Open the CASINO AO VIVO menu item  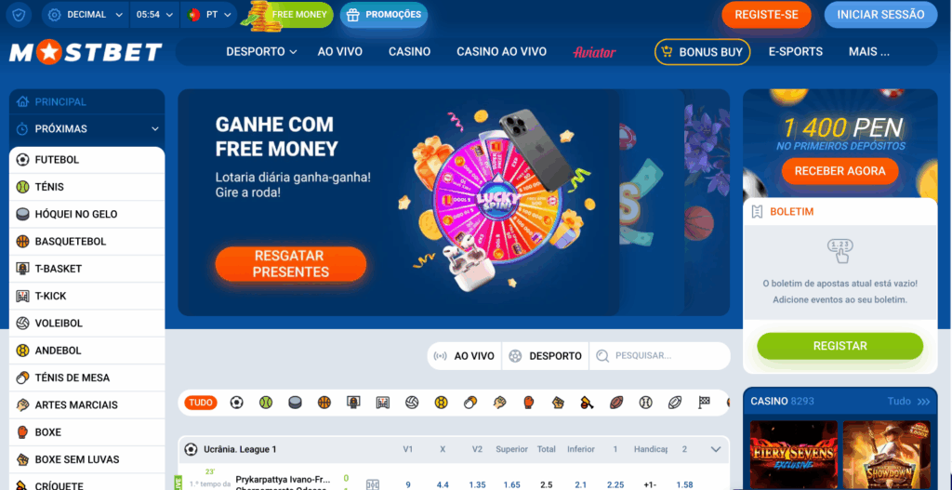tap(501, 52)
